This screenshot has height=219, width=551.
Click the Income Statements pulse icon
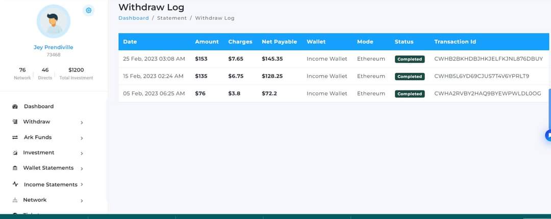point(15,184)
